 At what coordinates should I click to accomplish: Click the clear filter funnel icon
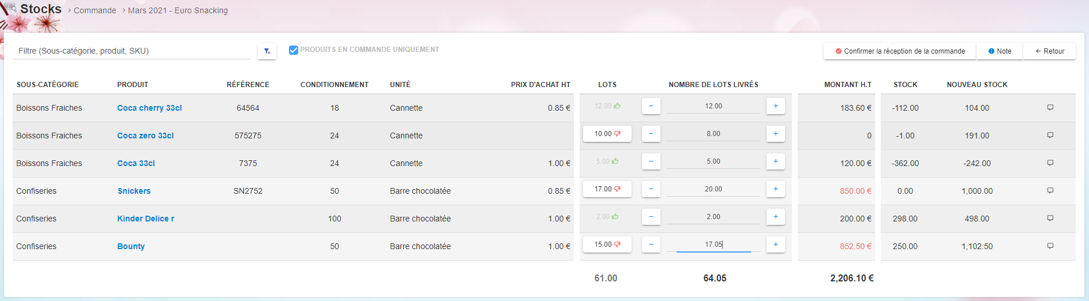coord(267,51)
